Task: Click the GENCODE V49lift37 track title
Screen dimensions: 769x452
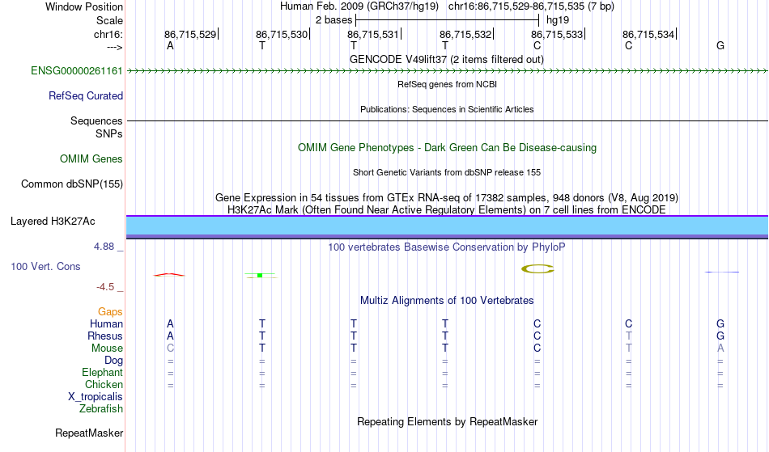Action: pos(447,60)
